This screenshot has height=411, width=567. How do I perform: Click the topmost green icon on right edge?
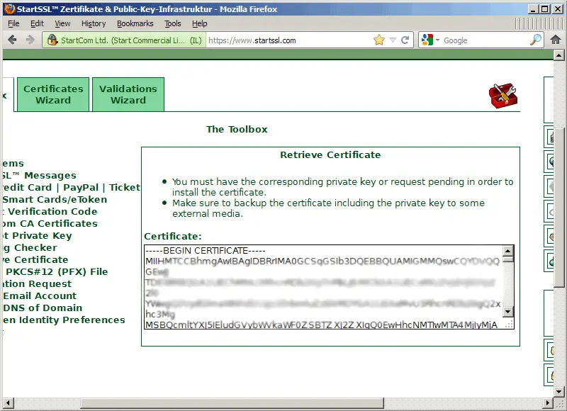pos(551,136)
